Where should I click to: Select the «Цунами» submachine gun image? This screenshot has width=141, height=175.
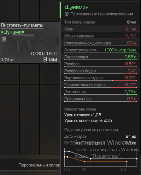(x=33, y=42)
